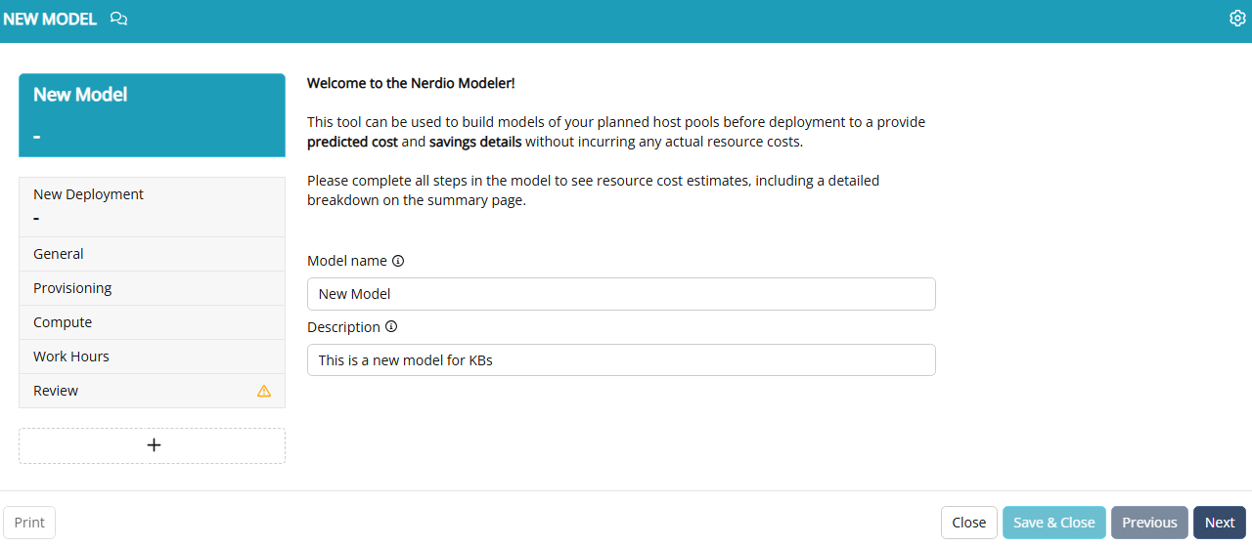Click the info icon next to Model name
Screen dimensions: 1252x546
[x=398, y=261]
